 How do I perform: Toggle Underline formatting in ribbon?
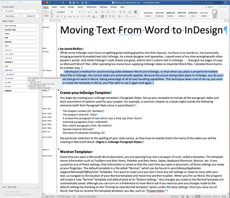(65, 17)
